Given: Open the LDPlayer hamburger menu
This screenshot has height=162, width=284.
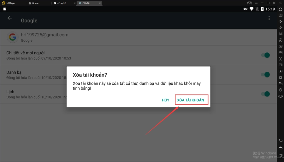Looking at the screenshot, I should [x=256, y=3].
